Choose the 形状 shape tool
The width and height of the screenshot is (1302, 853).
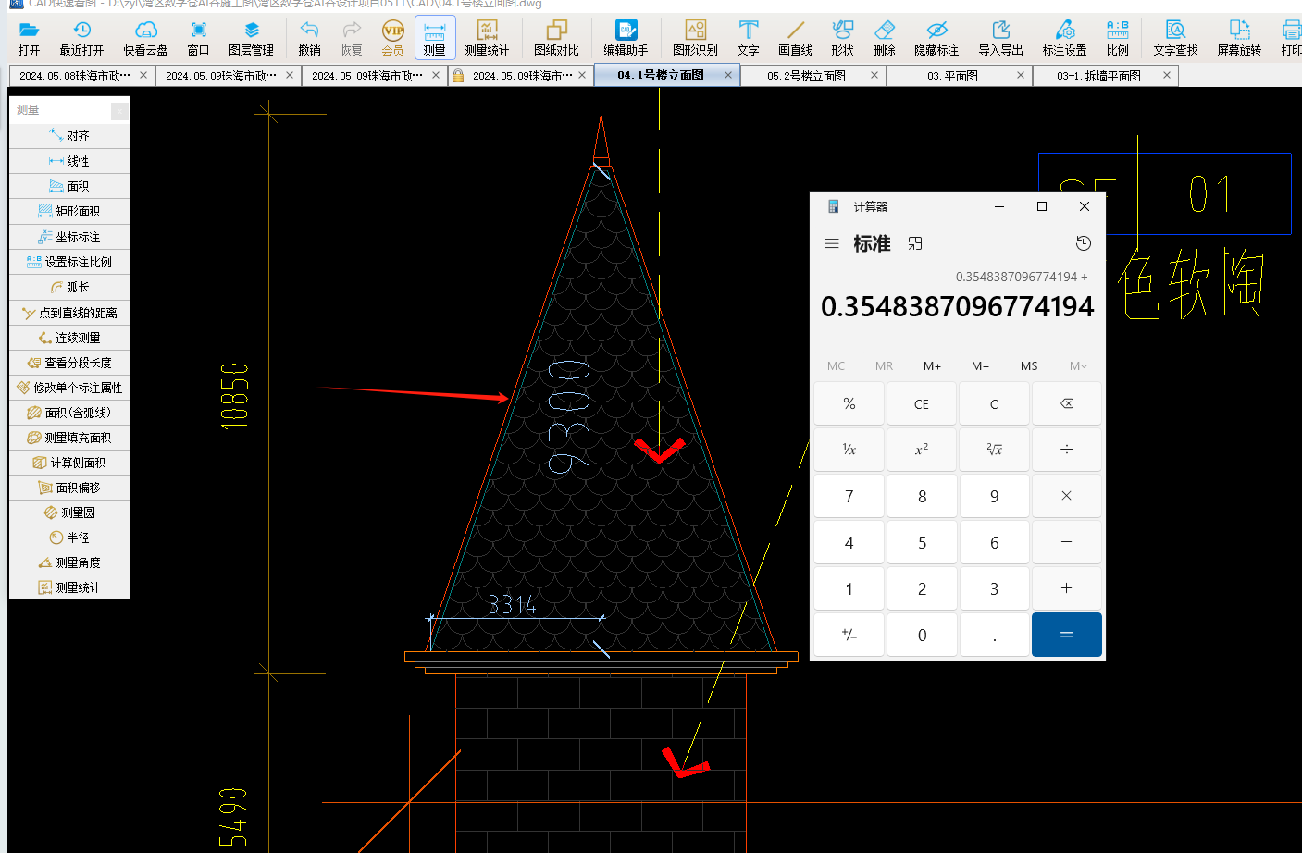click(x=842, y=39)
